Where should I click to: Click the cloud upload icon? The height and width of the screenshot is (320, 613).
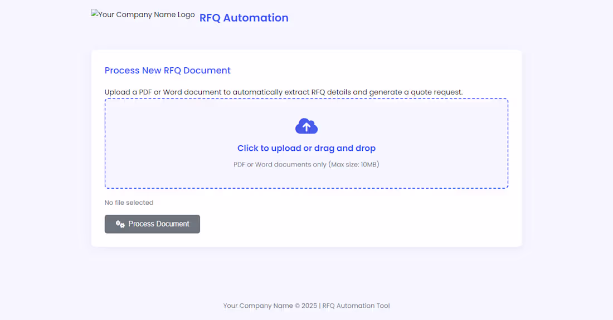click(306, 126)
